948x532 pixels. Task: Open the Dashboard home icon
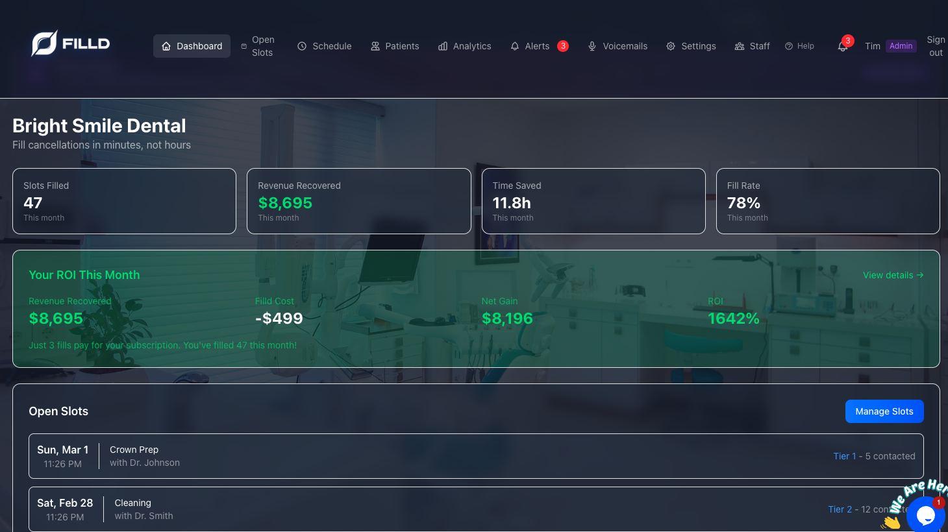[x=166, y=46]
